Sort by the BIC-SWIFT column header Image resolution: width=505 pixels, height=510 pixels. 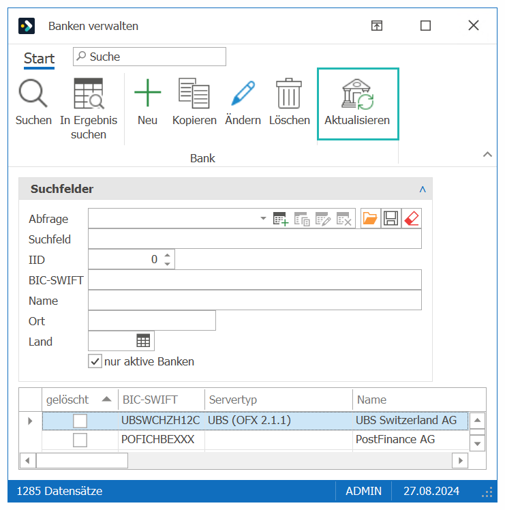coord(162,400)
